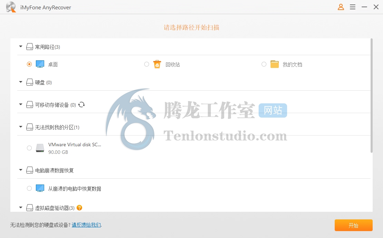Click the iMyFone AnyRecover app logo
The image size is (383, 238).
tap(11, 7)
